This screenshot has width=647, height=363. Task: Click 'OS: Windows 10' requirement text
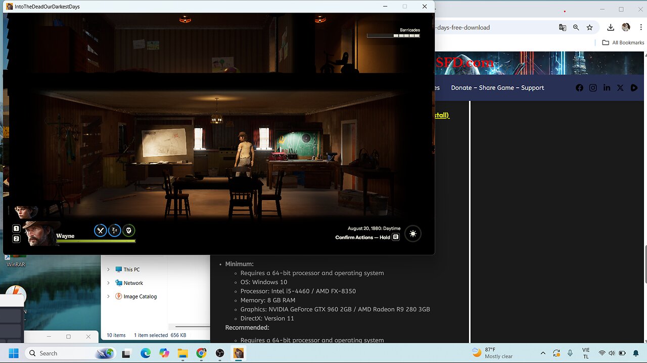(x=264, y=282)
